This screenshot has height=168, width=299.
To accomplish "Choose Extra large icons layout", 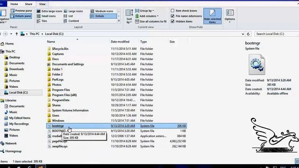I will [50, 11].
